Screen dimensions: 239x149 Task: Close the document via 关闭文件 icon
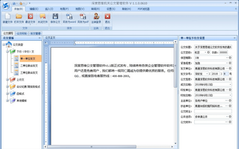43,16
